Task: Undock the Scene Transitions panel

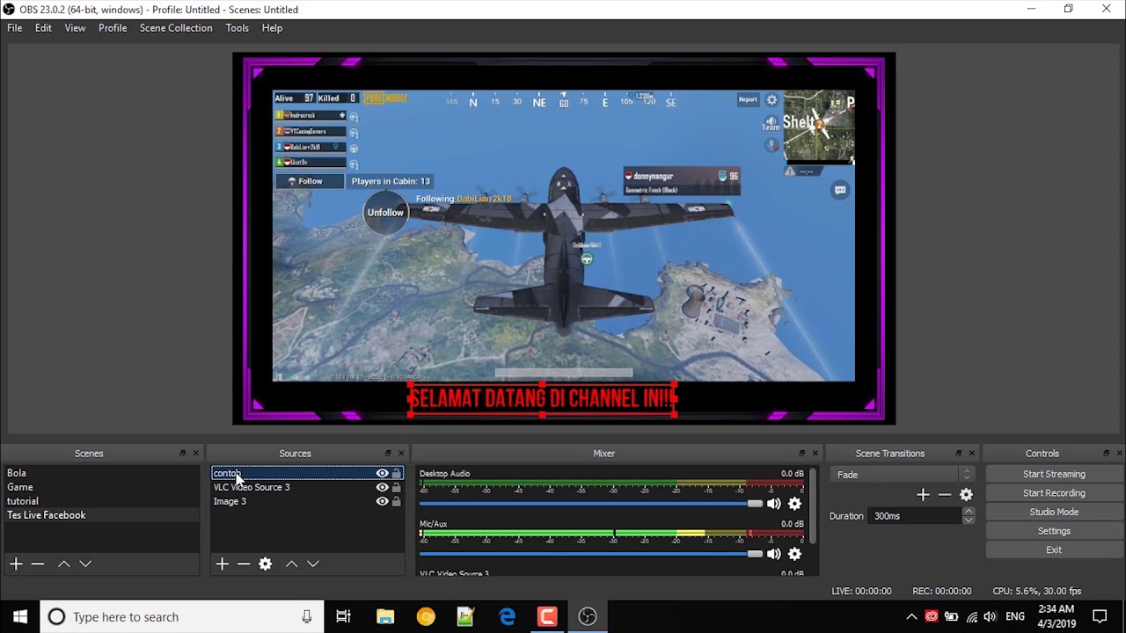Action: 959,454
